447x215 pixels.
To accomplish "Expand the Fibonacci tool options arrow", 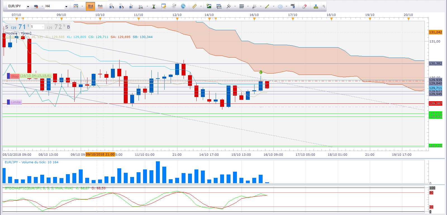I will point(248,6).
